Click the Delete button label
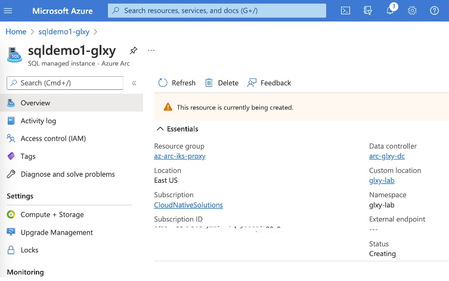The image size is (449, 281). [x=228, y=83]
